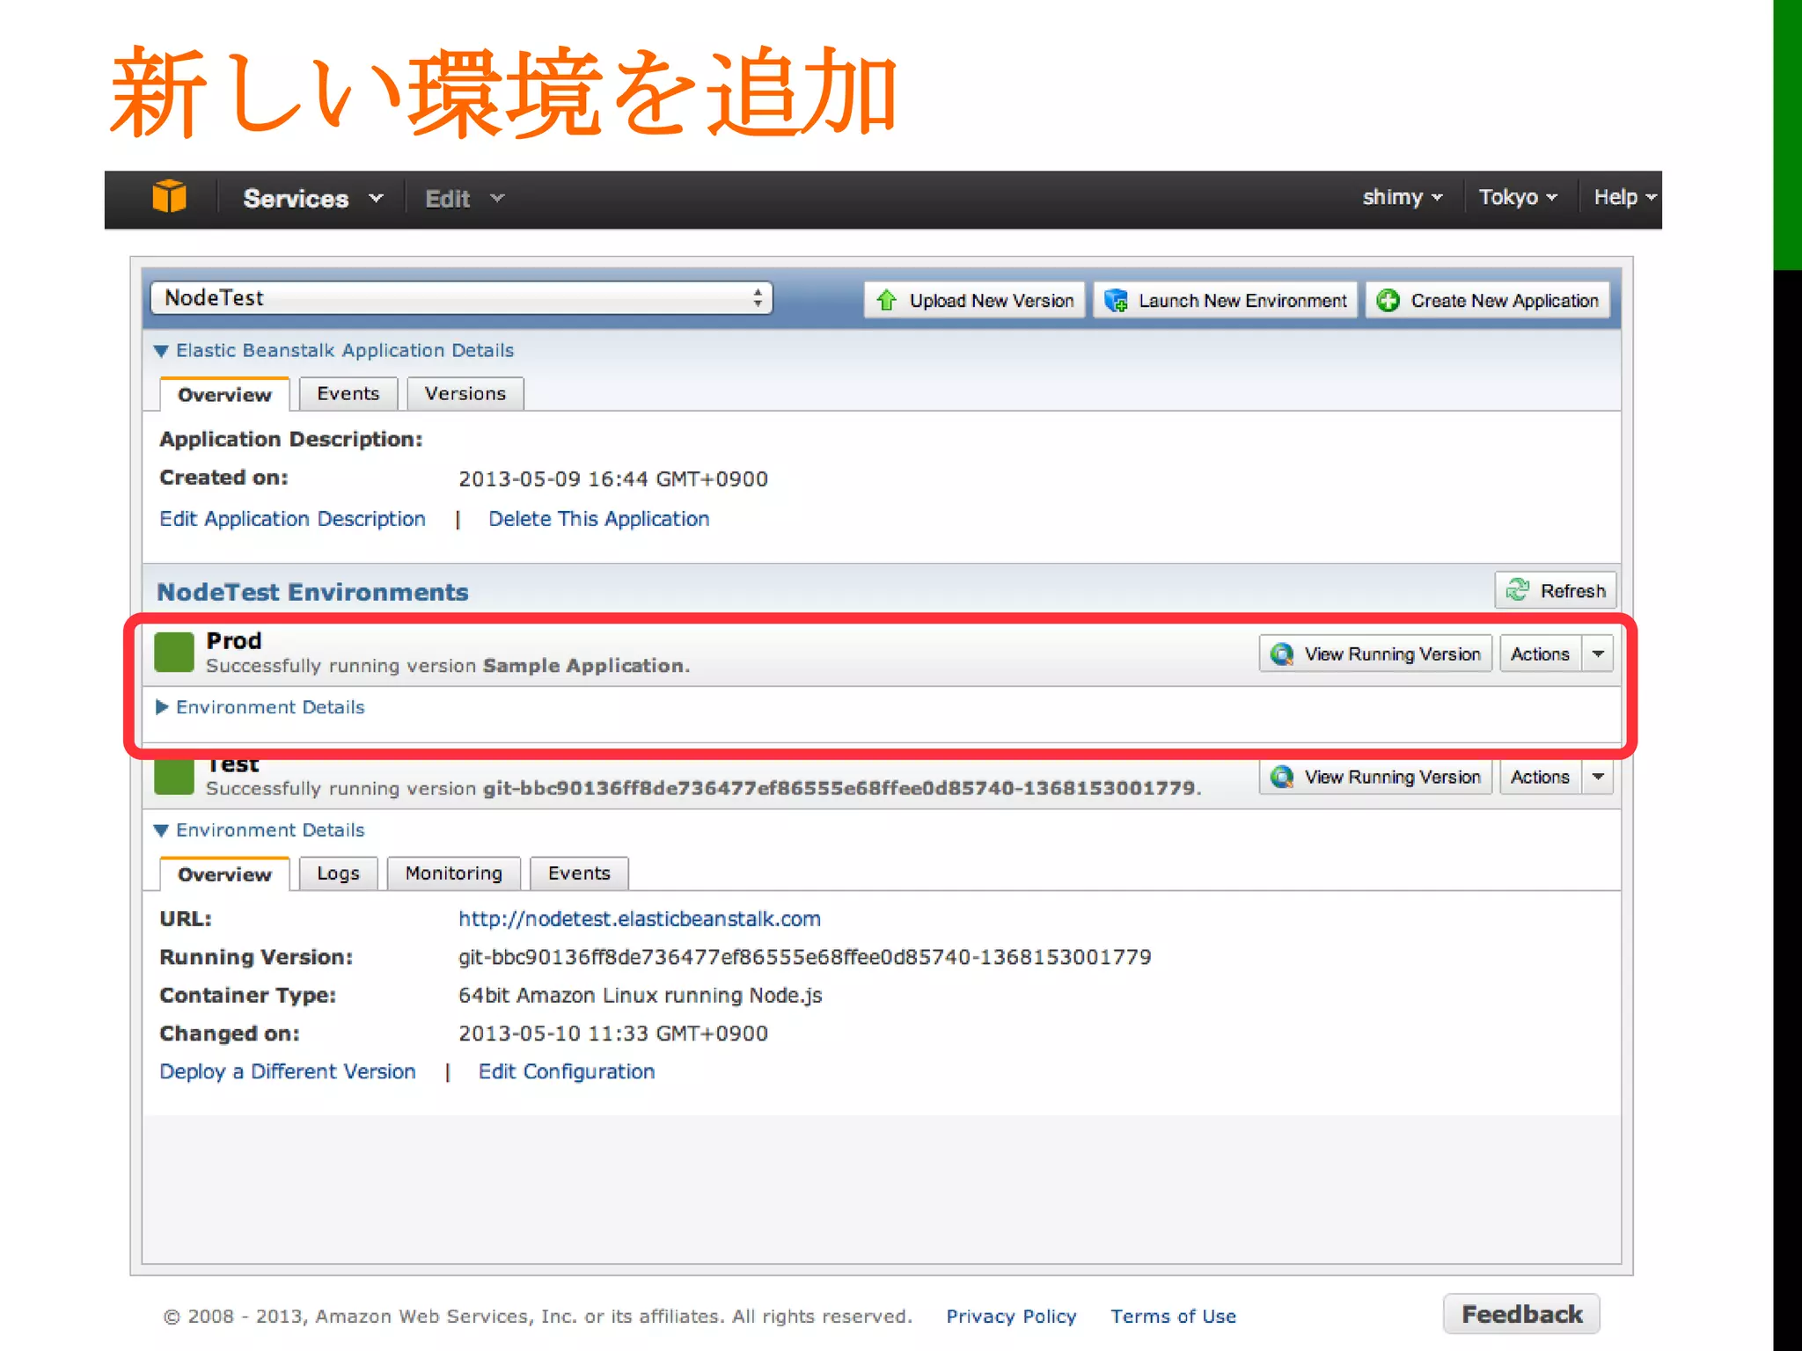Click the Refresh arrows icon

tap(1517, 590)
